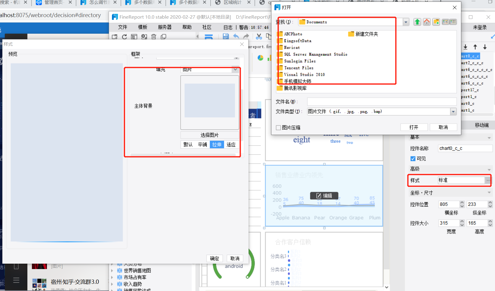Screen dimensions: 495x291
Task: Click the pie chart icon behind the dialog
Action: pos(260,58)
